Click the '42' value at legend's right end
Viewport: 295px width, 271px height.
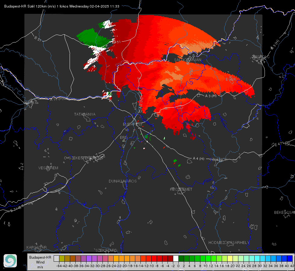point(292,266)
